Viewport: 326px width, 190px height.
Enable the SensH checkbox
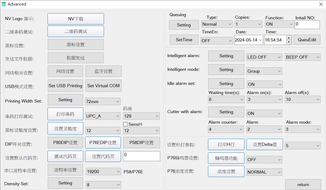[125, 124]
